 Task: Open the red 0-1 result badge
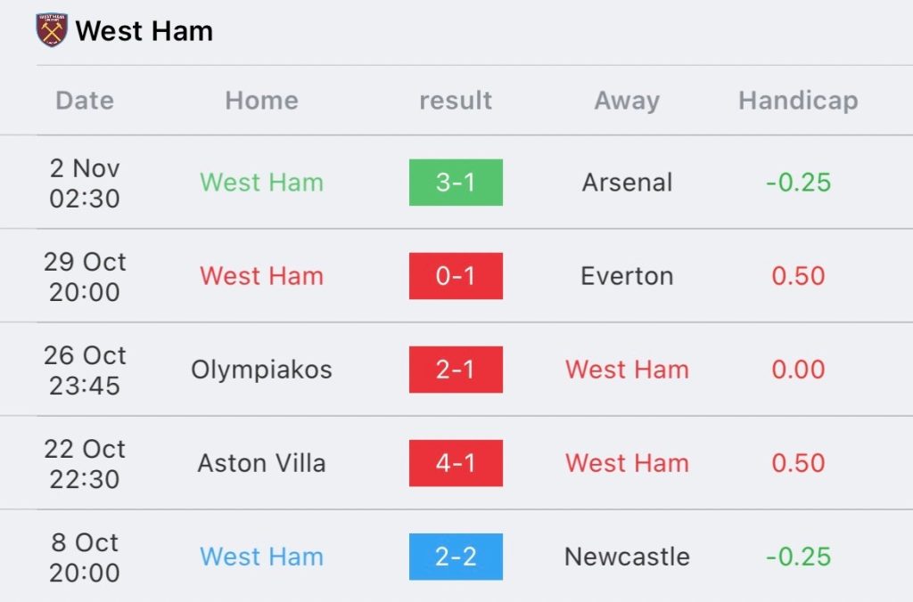click(x=456, y=276)
